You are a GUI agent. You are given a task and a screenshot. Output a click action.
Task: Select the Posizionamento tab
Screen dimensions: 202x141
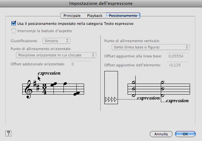pos(123,16)
